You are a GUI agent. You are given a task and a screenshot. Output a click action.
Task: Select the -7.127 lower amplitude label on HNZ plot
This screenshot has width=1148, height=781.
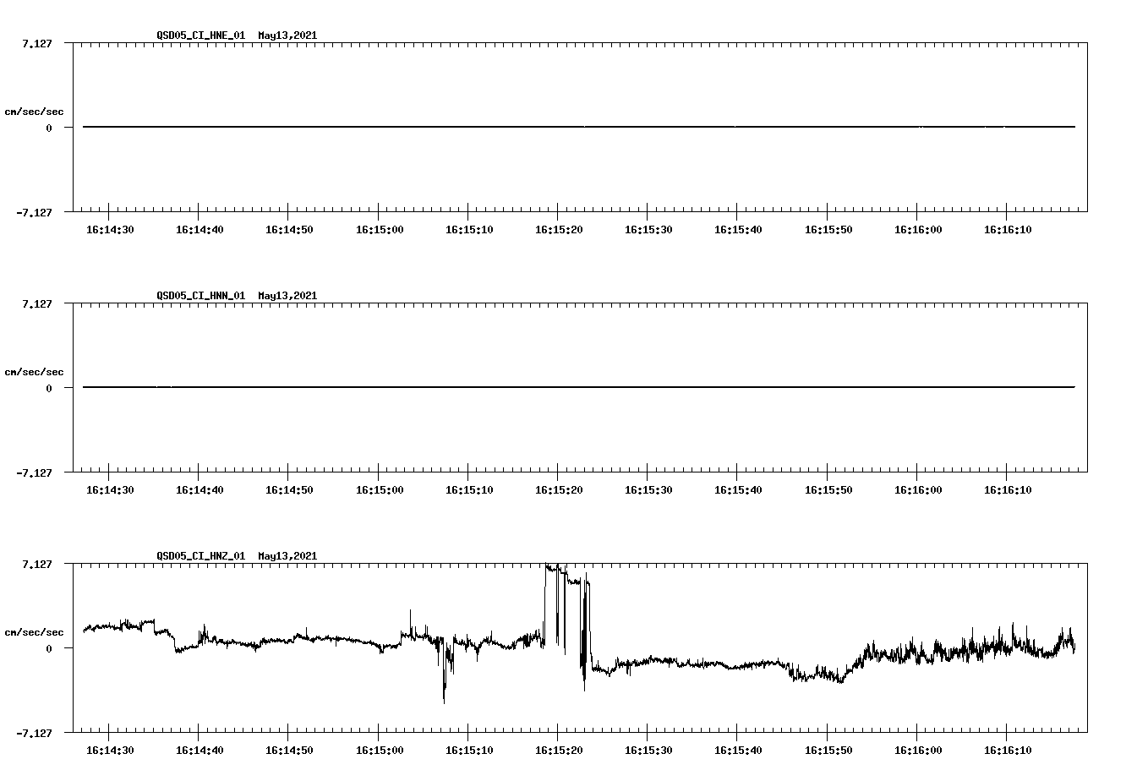pos(32,733)
